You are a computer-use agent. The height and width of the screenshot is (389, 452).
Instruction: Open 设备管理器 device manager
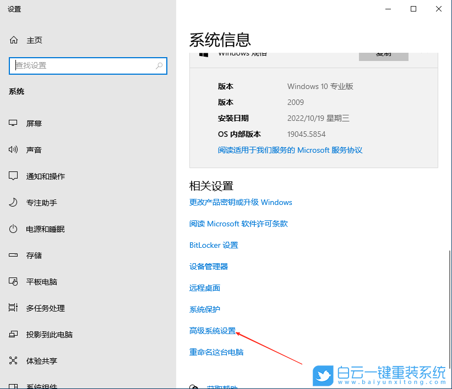click(208, 266)
